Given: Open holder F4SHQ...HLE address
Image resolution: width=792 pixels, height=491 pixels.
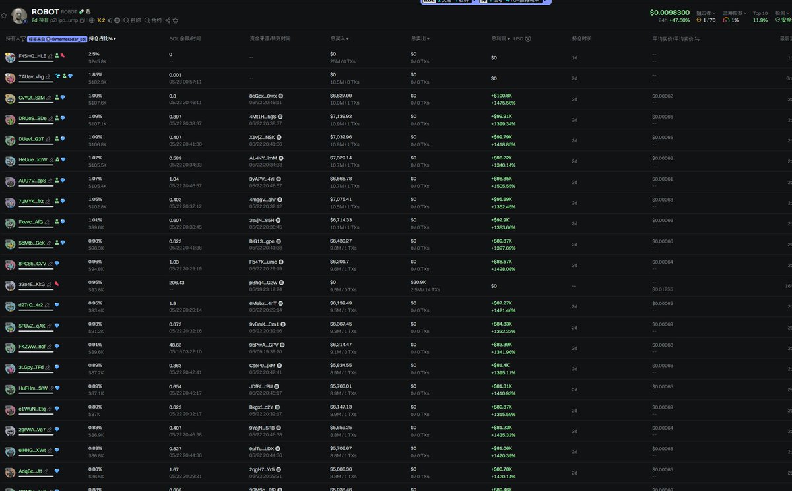Looking at the screenshot, I should coord(32,57).
